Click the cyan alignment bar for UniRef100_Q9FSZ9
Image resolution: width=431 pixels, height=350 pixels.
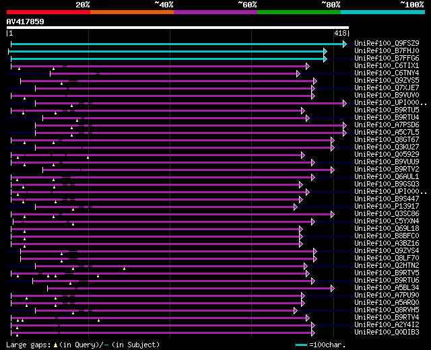pos(177,44)
